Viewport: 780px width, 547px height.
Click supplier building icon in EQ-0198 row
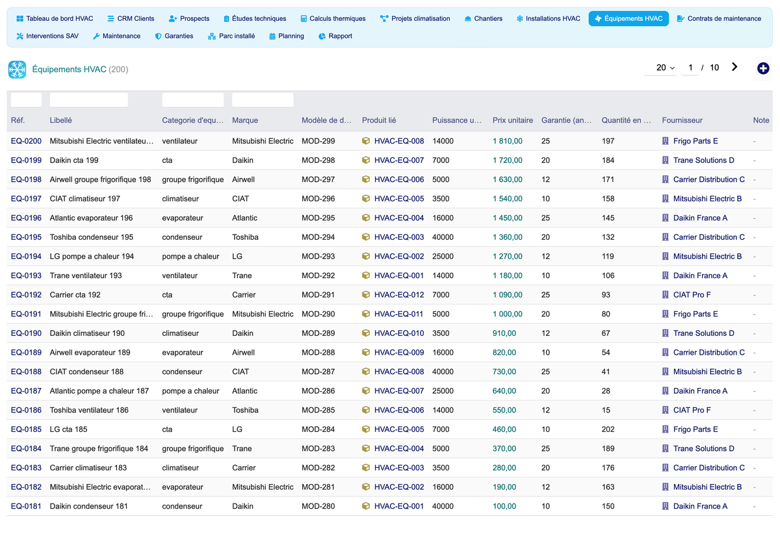point(666,179)
